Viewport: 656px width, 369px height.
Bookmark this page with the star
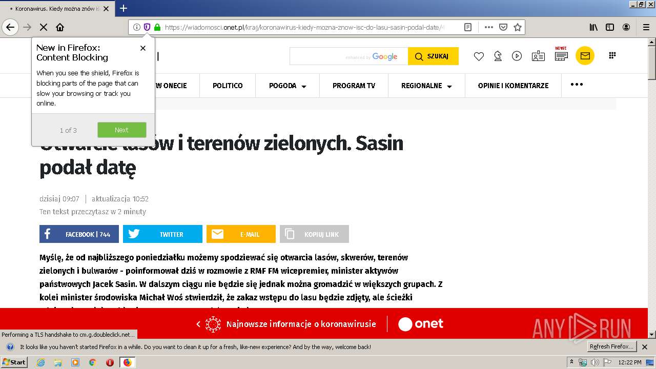point(518,27)
